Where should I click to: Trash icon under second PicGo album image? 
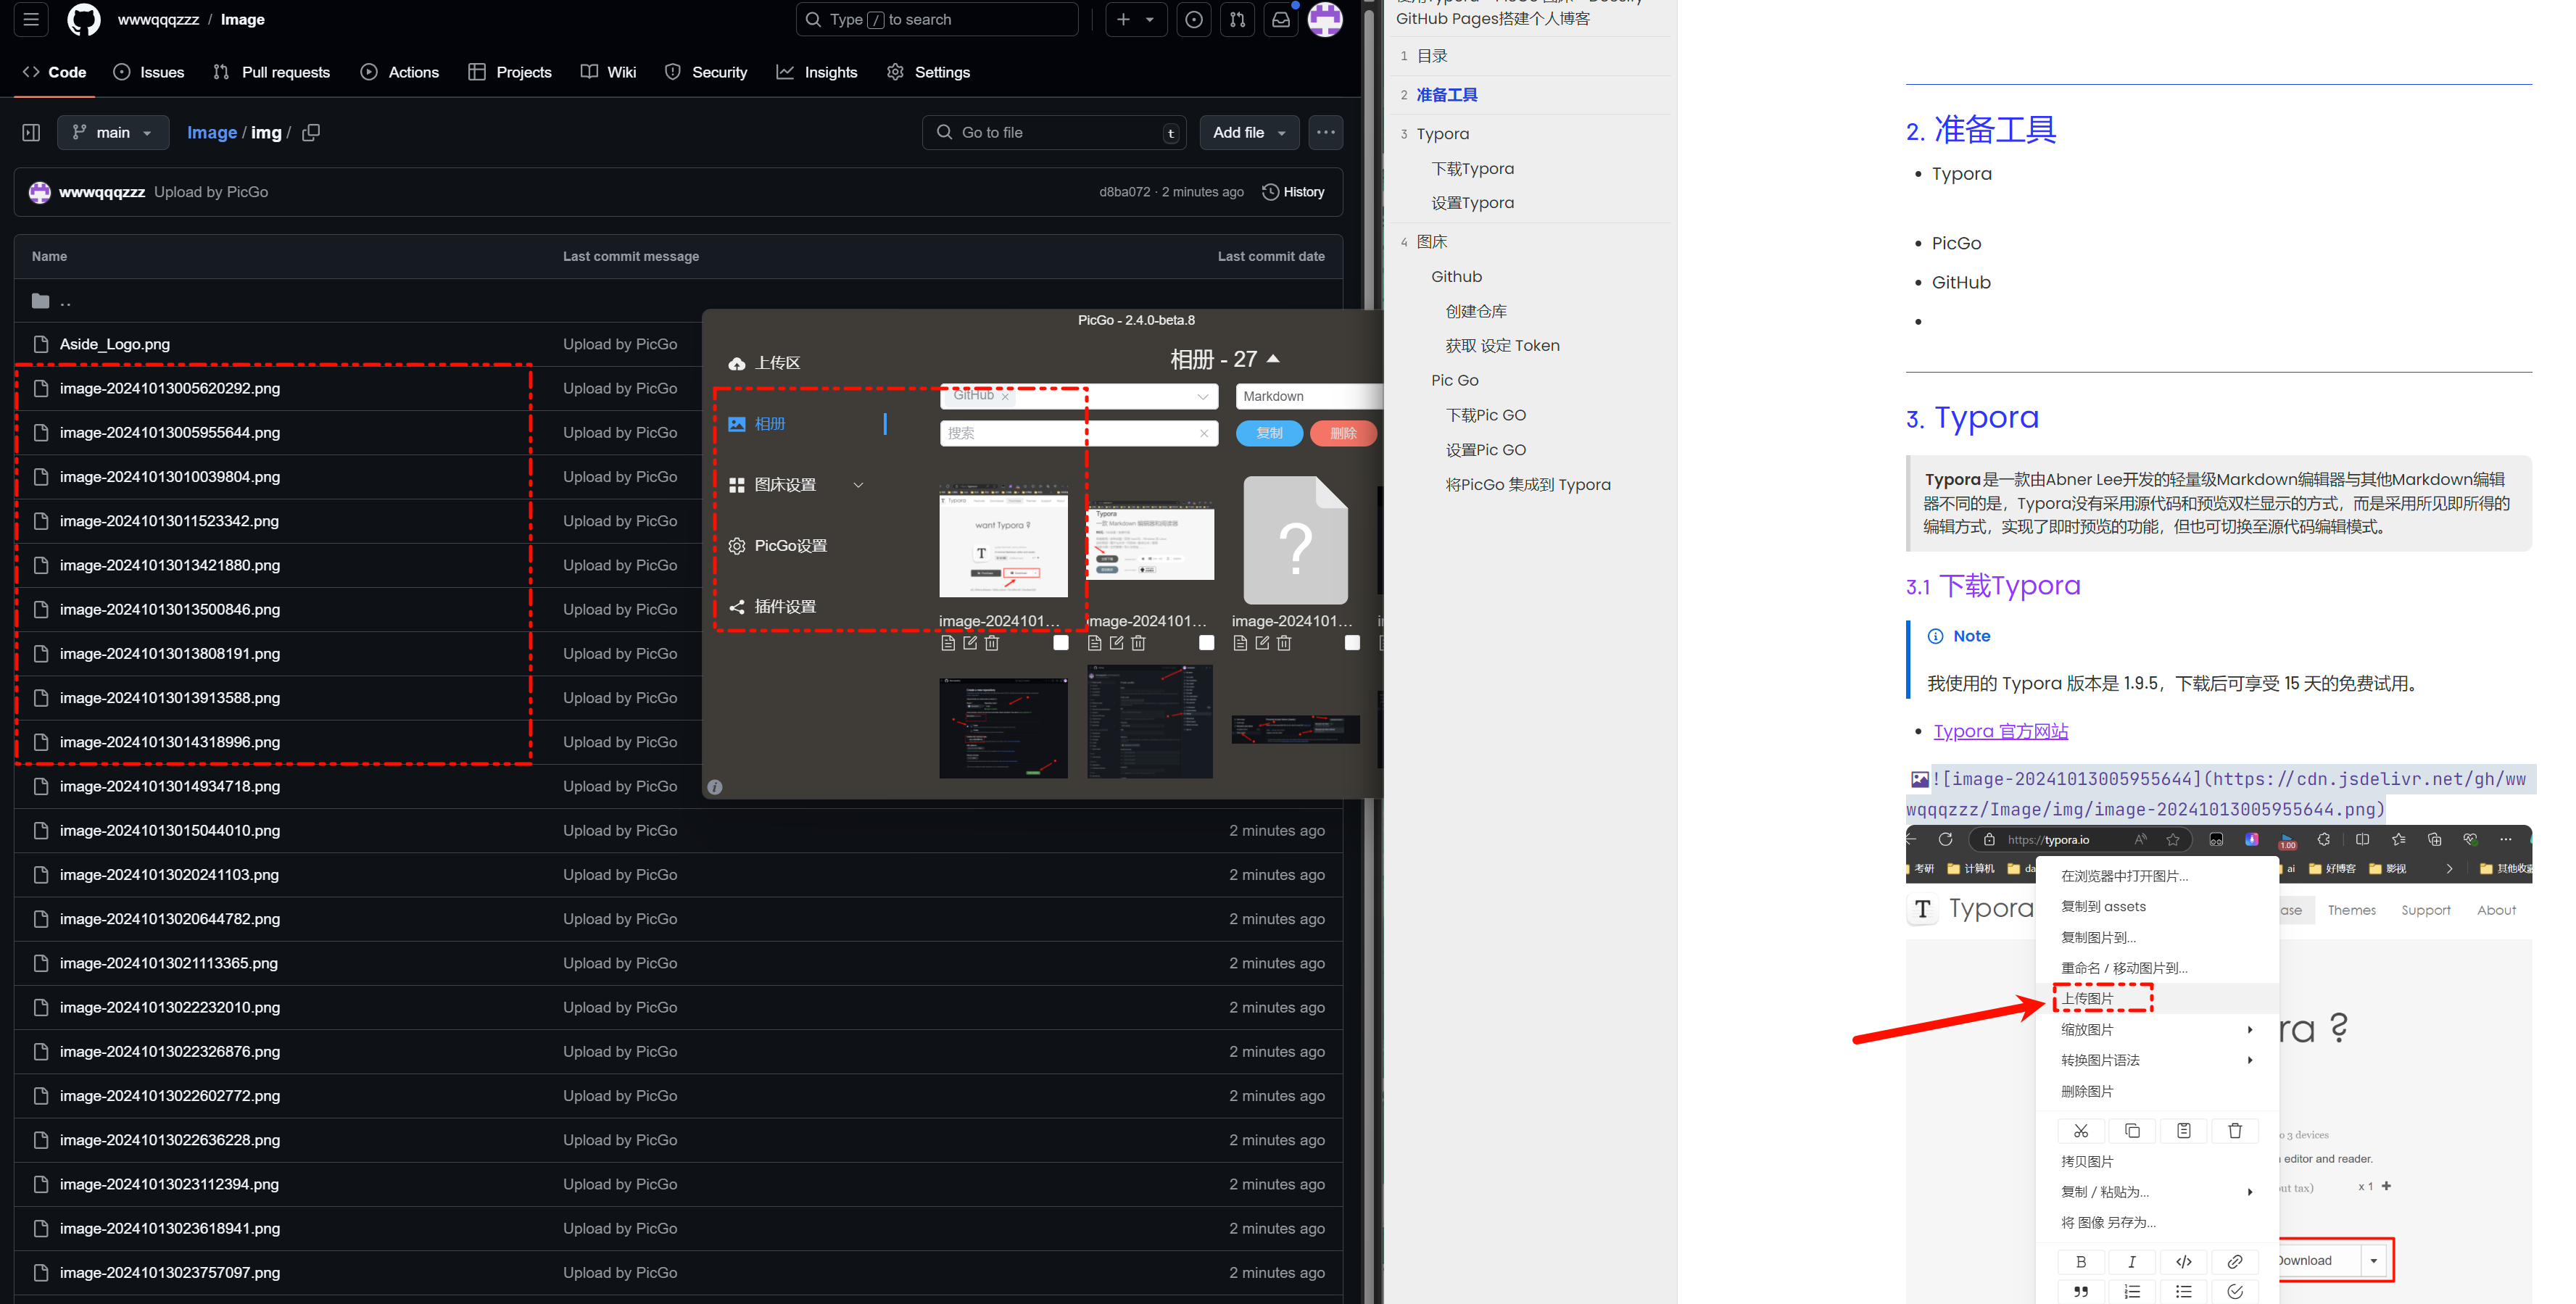coord(1139,643)
